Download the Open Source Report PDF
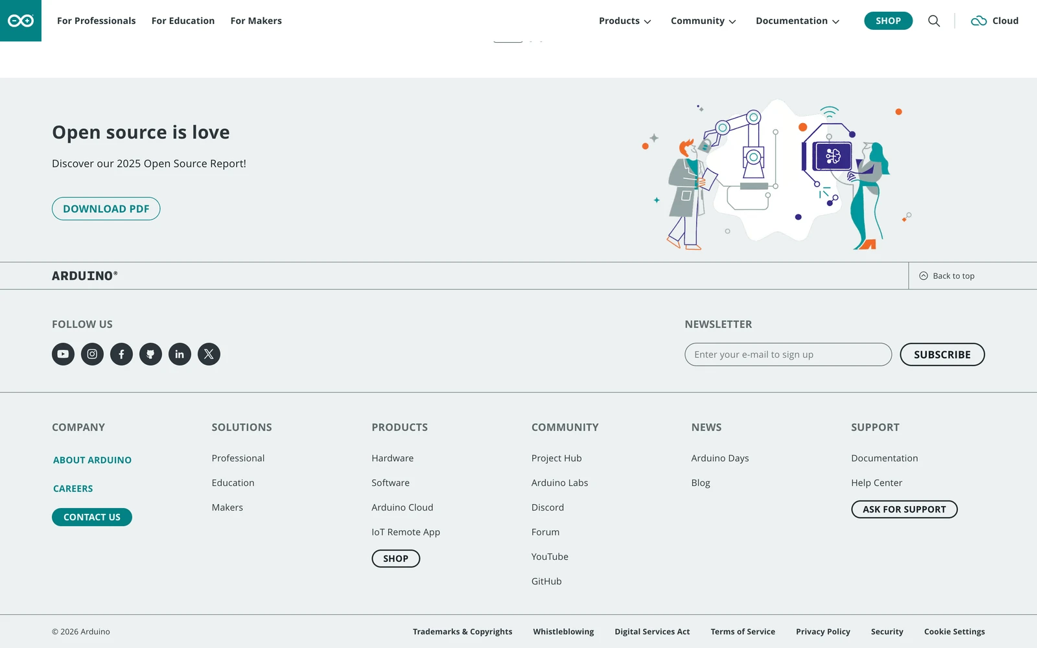This screenshot has width=1037, height=648. 106,209
